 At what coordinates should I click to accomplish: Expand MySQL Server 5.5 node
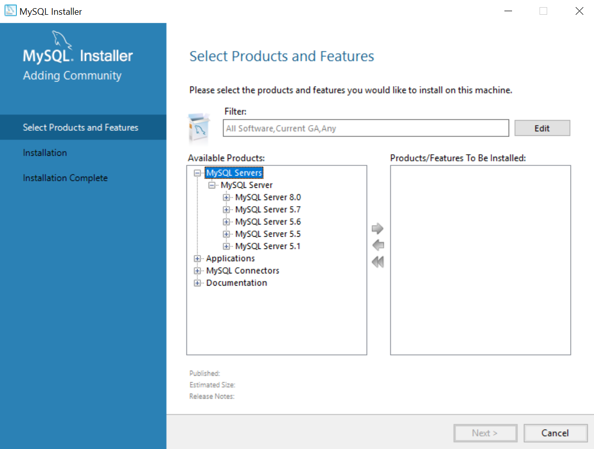click(x=226, y=234)
